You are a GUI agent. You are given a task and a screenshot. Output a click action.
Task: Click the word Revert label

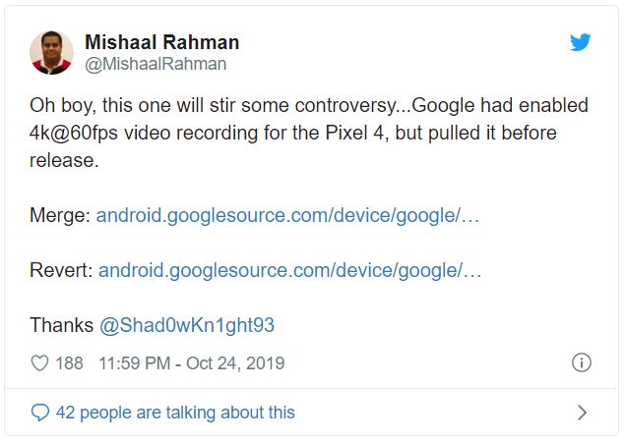click(61, 270)
